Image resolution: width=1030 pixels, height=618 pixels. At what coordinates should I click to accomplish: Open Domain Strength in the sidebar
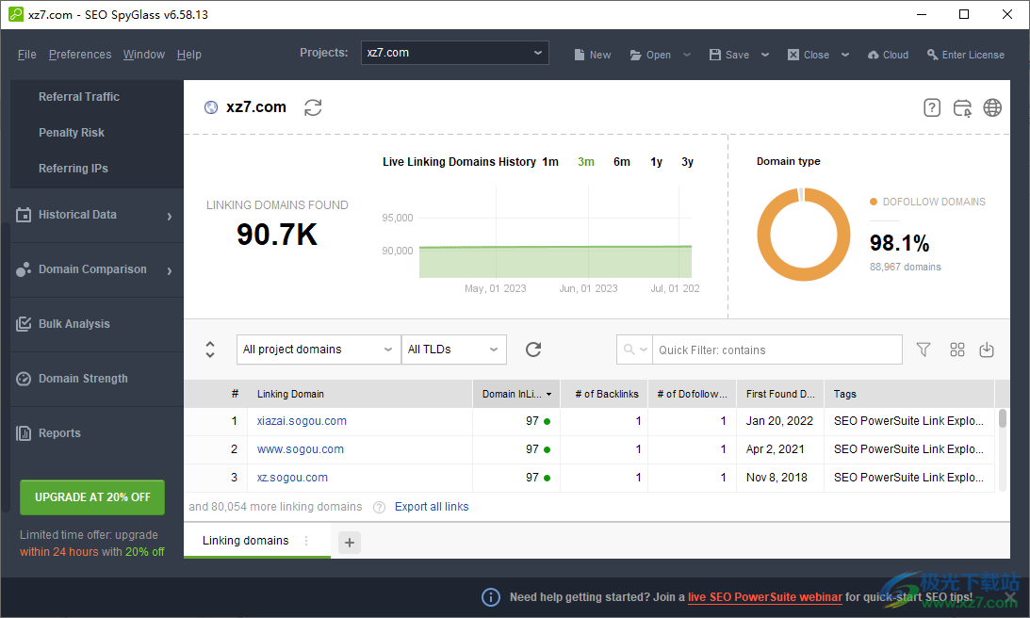point(96,379)
